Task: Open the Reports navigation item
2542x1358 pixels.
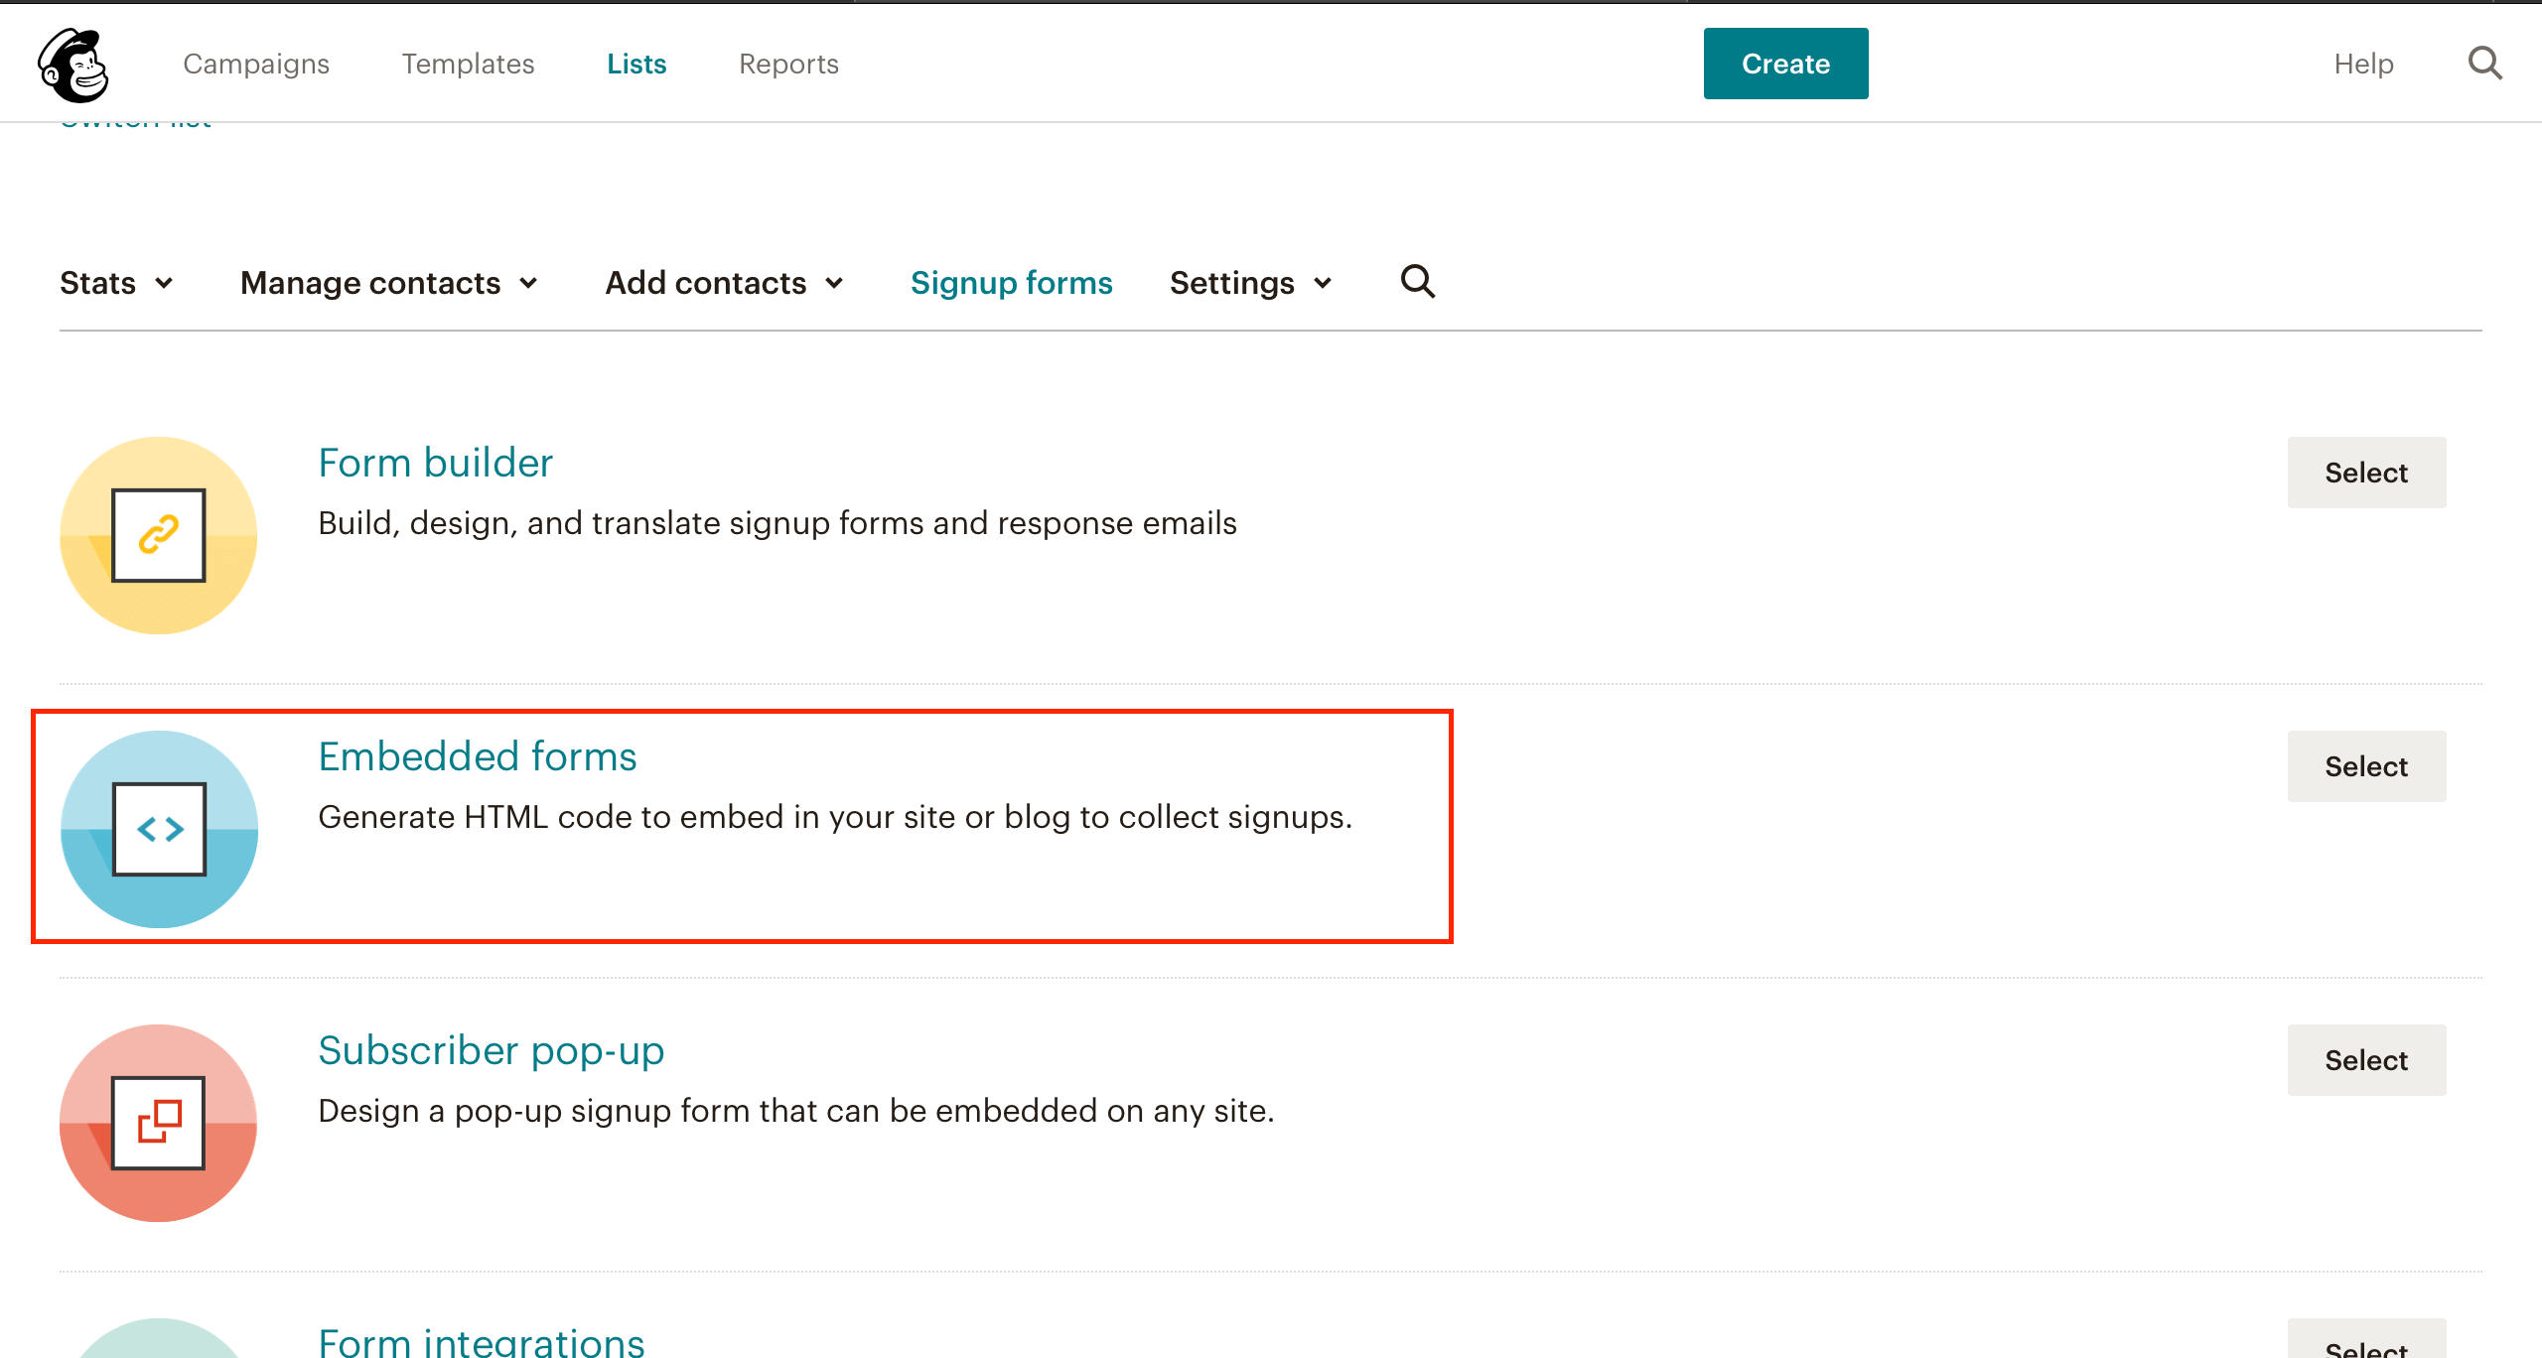Action: coord(788,64)
